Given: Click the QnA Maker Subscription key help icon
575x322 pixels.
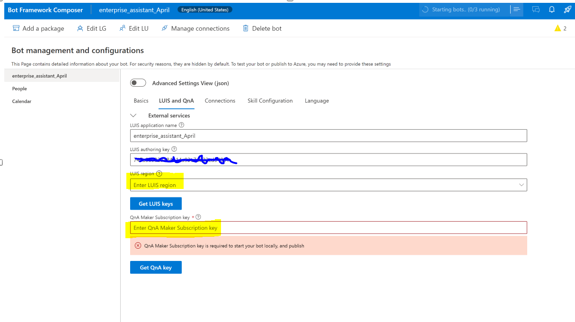Looking at the screenshot, I should (x=198, y=216).
